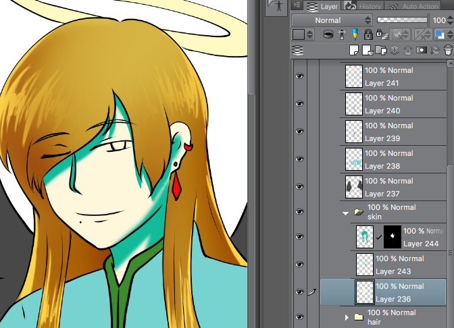Change layer panel display stacked-layers icon
Screen dimensions: 454x328
[x=298, y=51]
